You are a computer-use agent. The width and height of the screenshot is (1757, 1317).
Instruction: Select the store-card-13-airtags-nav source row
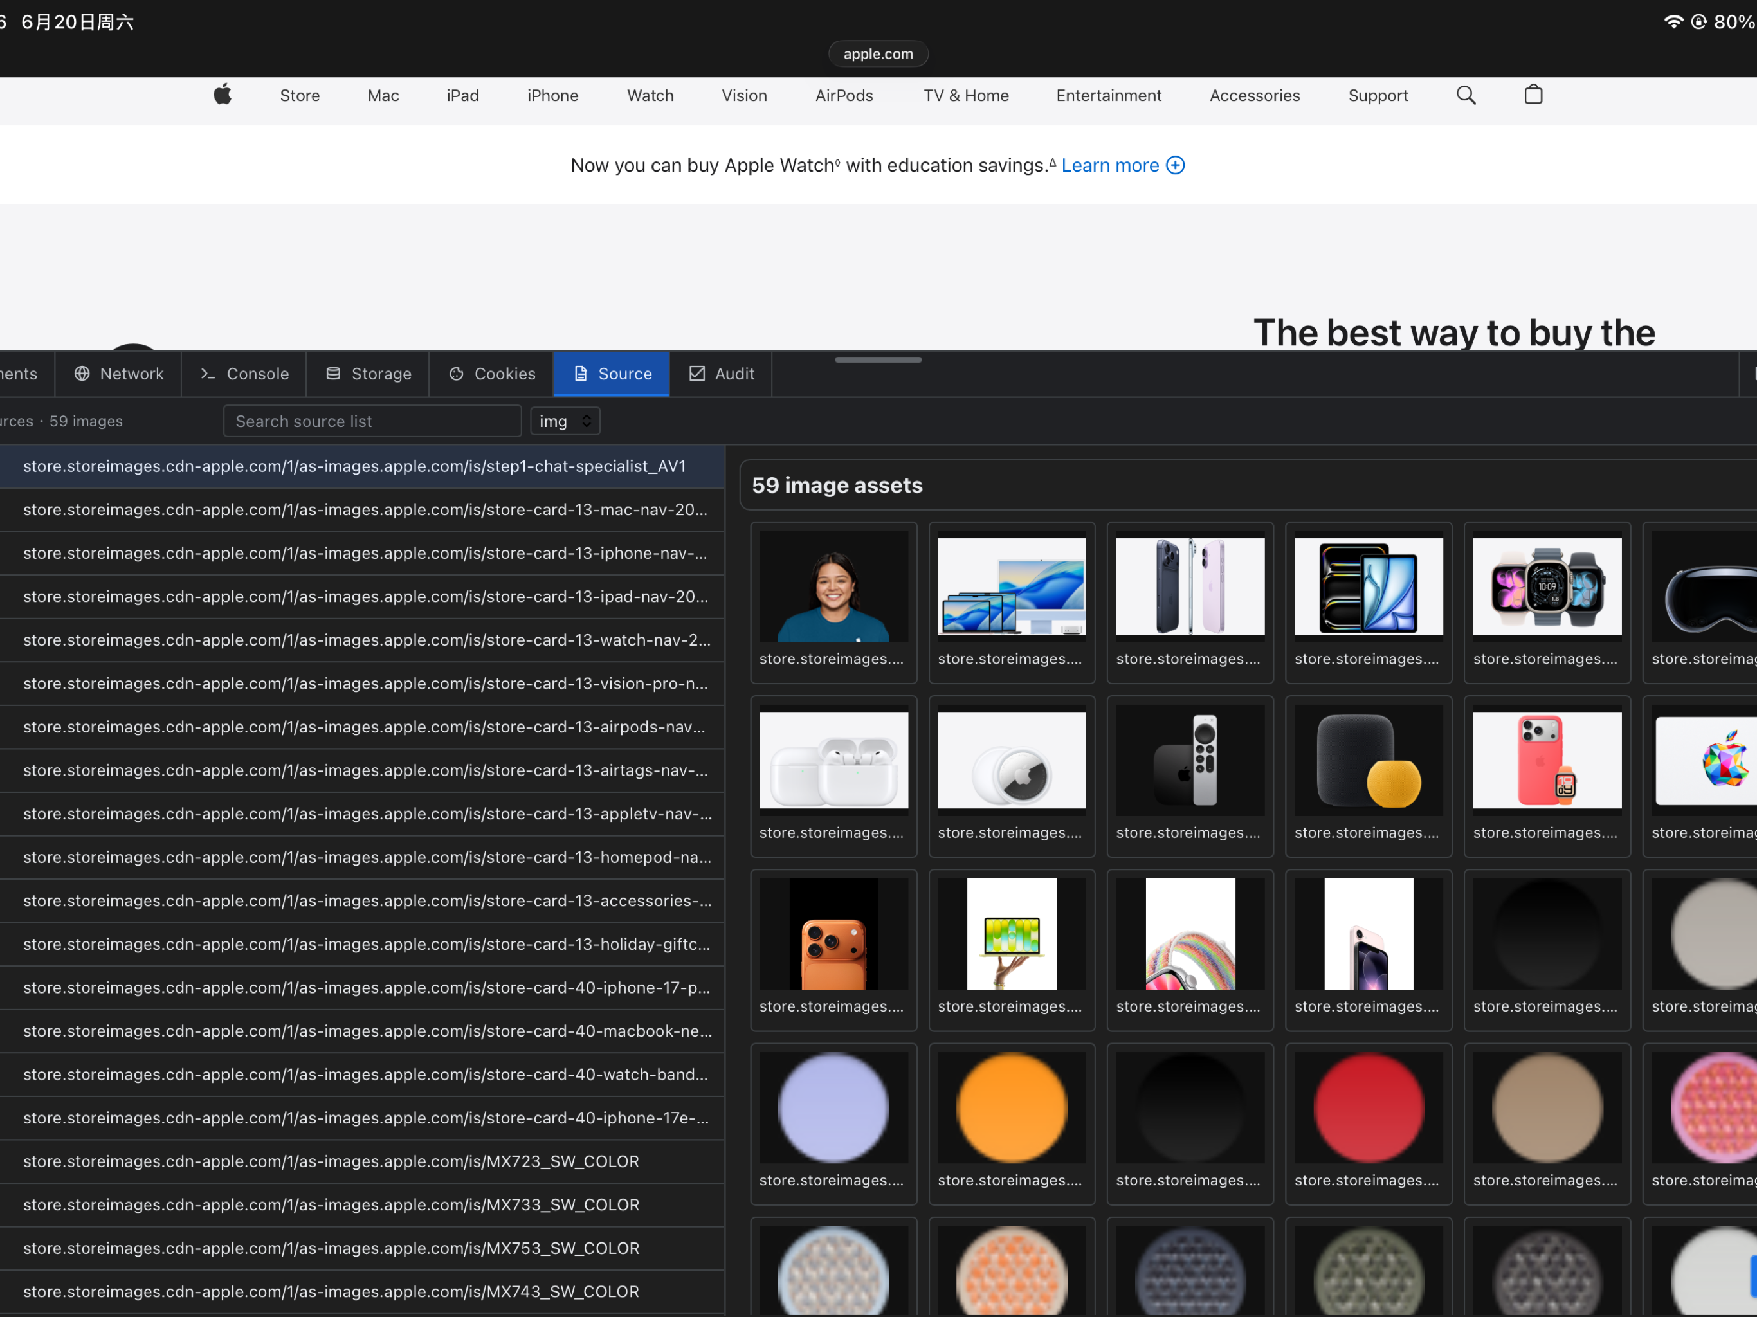point(362,770)
